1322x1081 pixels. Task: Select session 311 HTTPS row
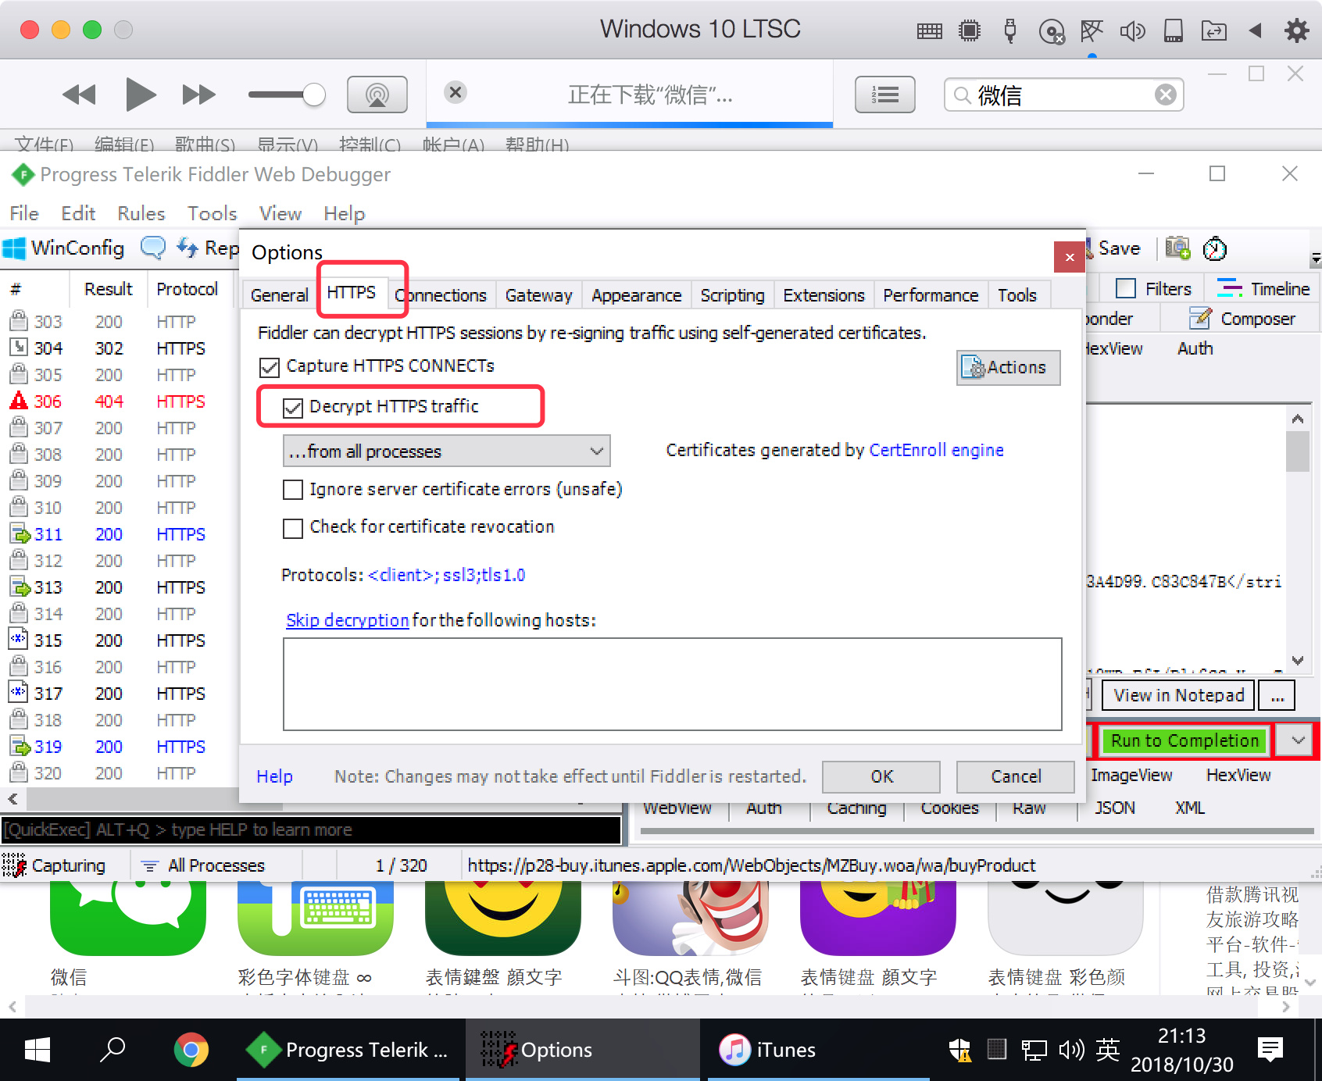117,534
